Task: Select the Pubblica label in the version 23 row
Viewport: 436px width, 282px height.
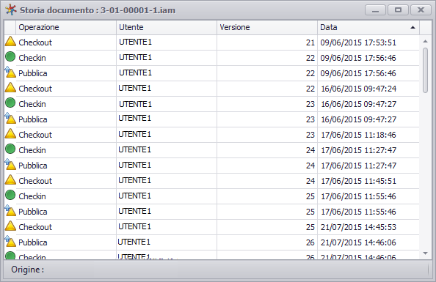Action: point(33,119)
